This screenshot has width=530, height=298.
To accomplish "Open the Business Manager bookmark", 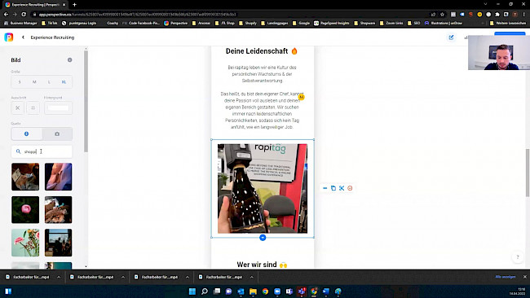I will click(x=20, y=23).
